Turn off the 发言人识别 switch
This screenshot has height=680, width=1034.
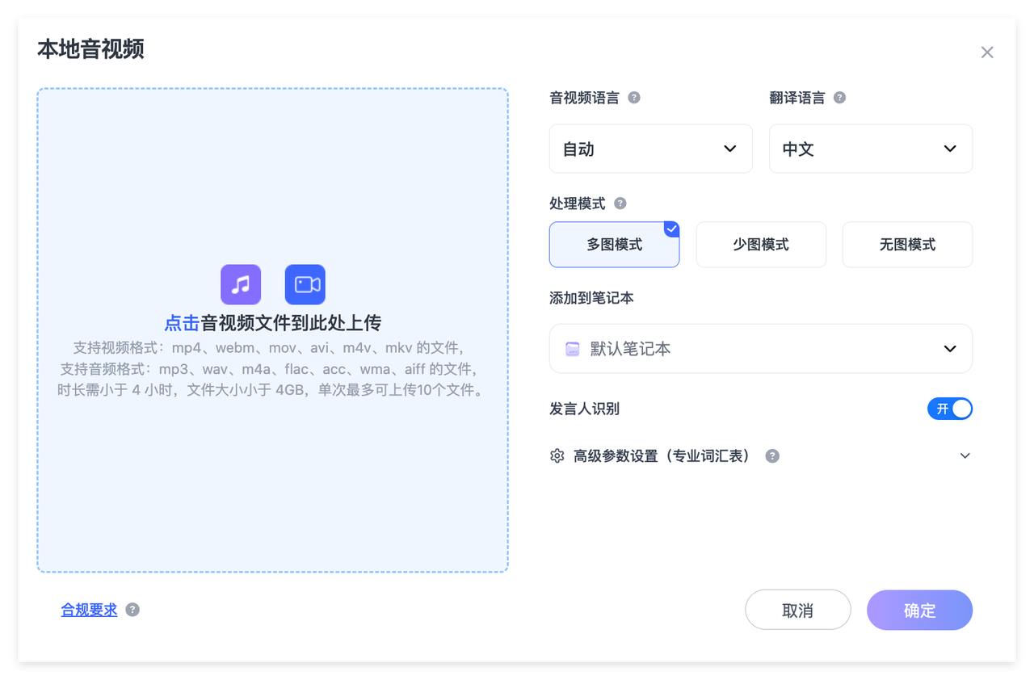click(949, 409)
